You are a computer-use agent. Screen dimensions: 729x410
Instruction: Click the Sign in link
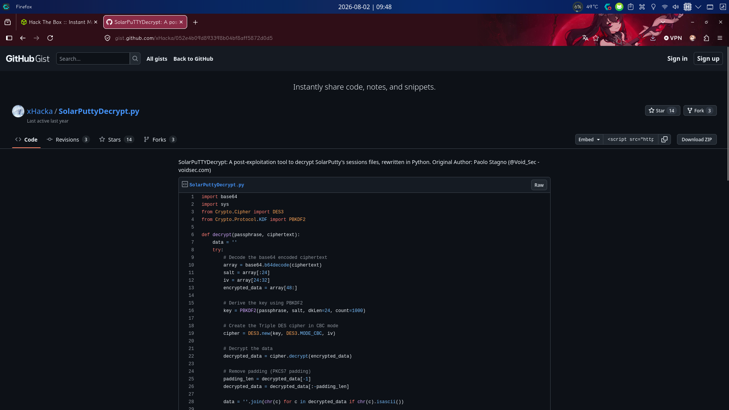(x=677, y=58)
